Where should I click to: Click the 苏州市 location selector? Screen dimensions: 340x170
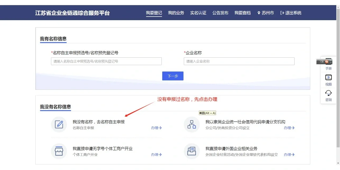click(x=265, y=13)
